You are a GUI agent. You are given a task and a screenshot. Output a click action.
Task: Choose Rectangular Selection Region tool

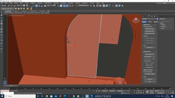click(x=30, y=6)
